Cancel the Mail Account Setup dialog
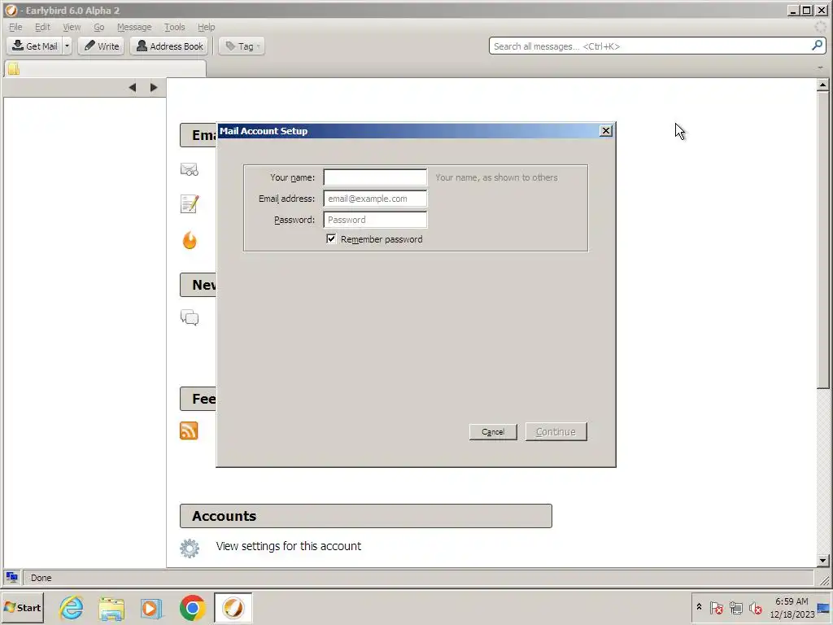833x625 pixels. (493, 432)
